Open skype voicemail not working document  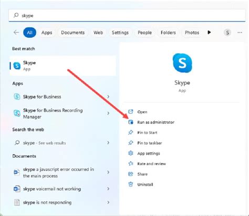click(x=63, y=189)
